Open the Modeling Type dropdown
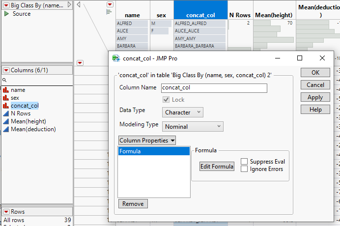 (193, 126)
